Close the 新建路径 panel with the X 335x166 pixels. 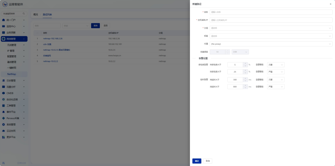(331, 4)
